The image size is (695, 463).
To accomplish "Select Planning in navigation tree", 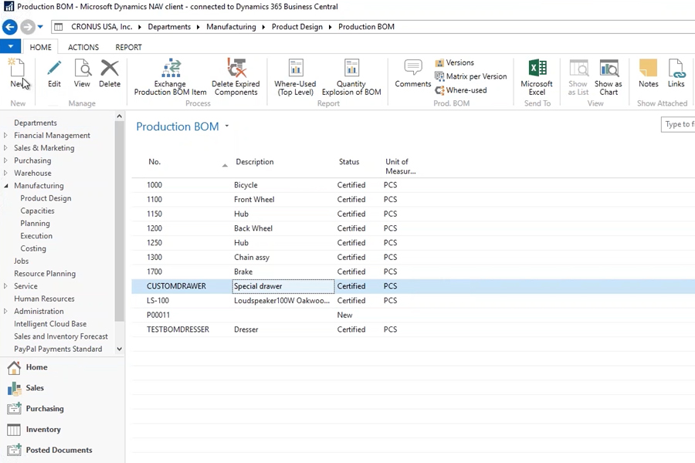I will 35,223.
